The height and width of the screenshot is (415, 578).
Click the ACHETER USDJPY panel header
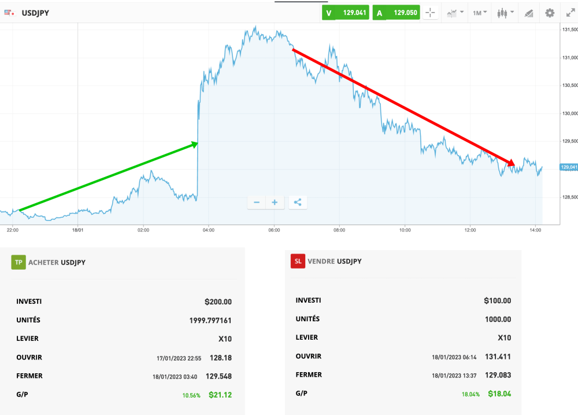[x=58, y=262]
